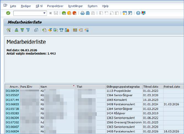Click the Save Layout icon
Image resolution: width=184 pixels, height=134 pixels.
87,30
